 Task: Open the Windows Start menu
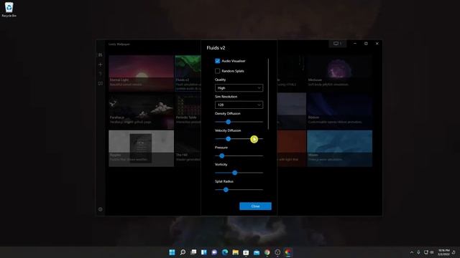(172, 252)
